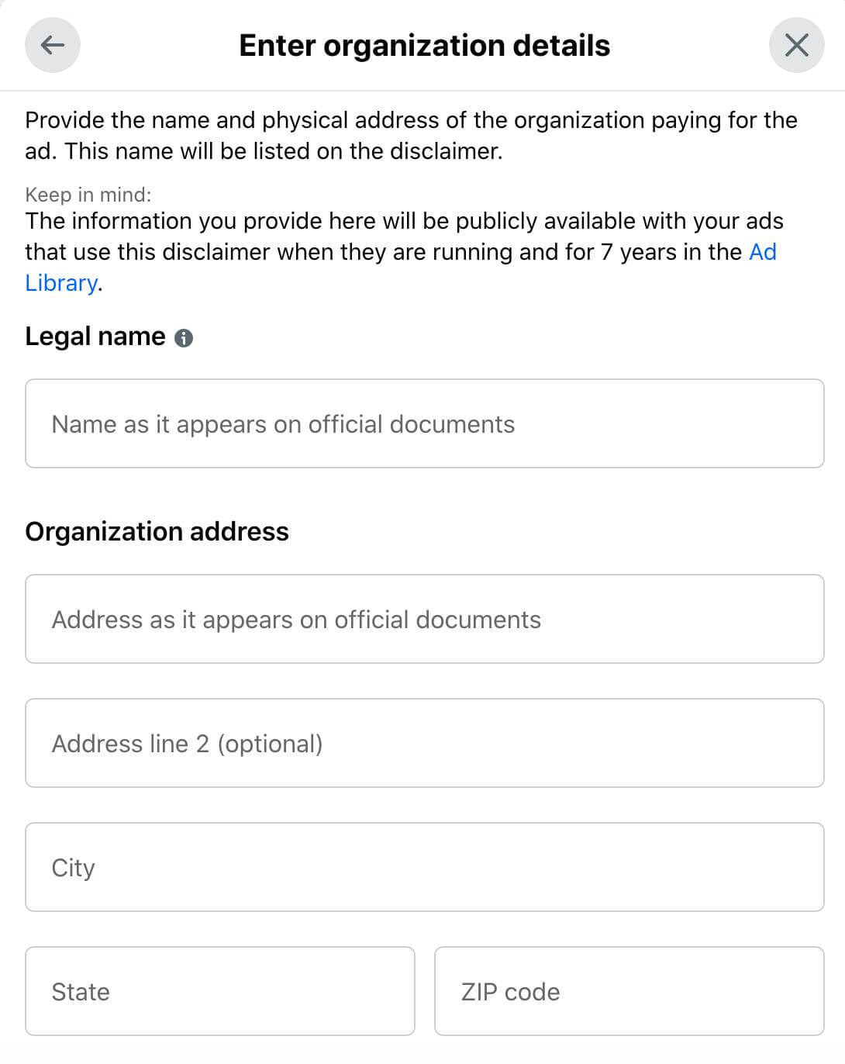Screen dimensions: 845x1064
Task: Open the Legal name info tooltip icon
Action: click(184, 338)
